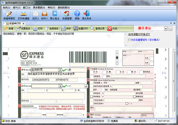Click the 状态:就绪 status indicator
178x125 pixels.
pyautogui.click(x=9, y=121)
